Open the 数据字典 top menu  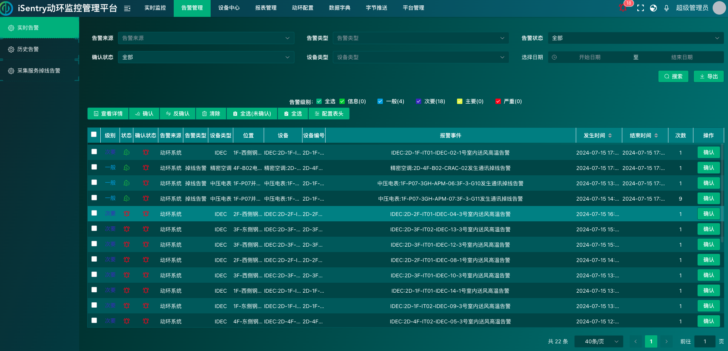340,8
